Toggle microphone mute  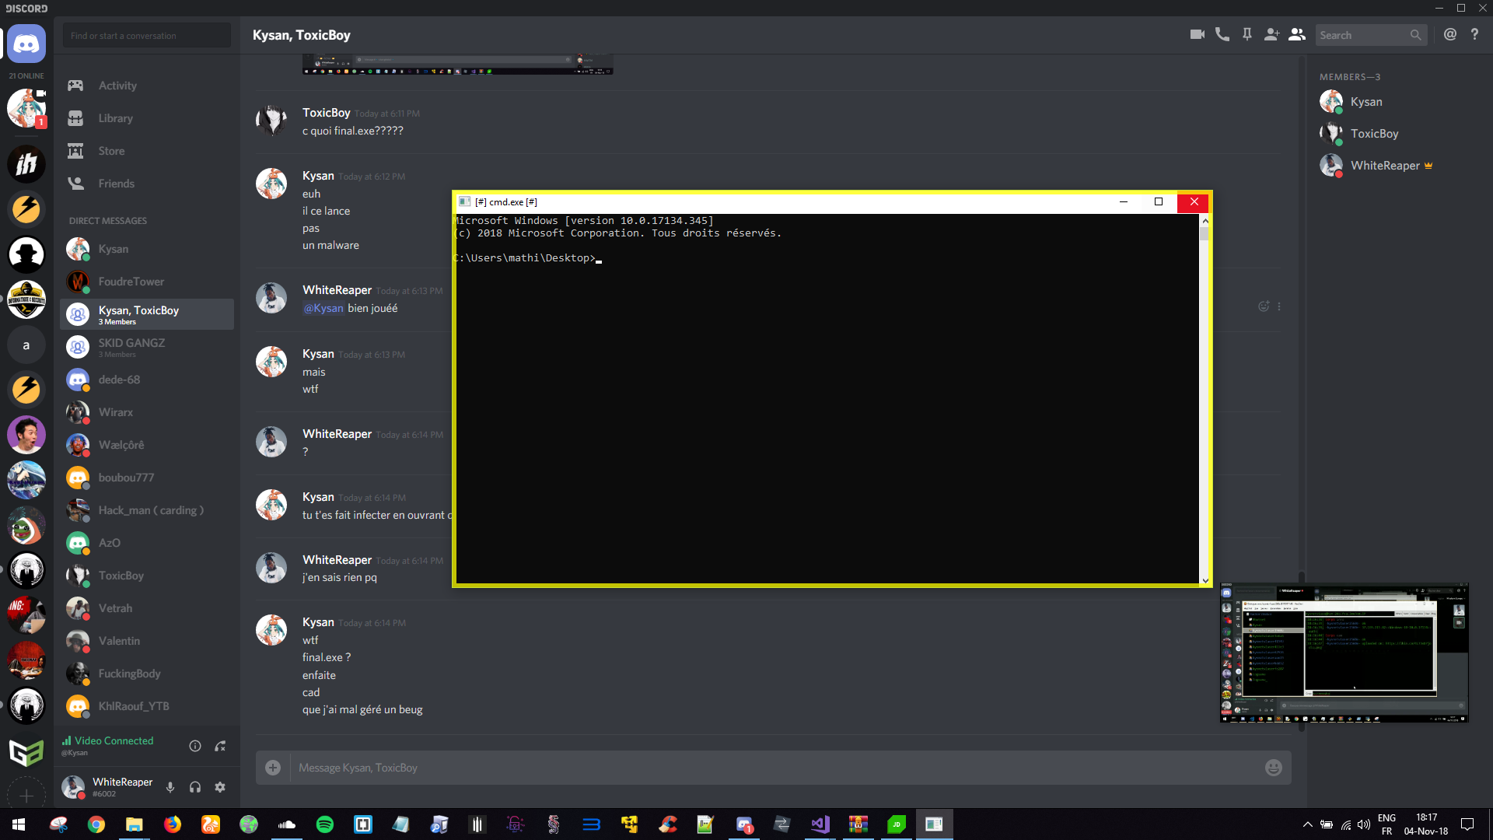point(170,787)
